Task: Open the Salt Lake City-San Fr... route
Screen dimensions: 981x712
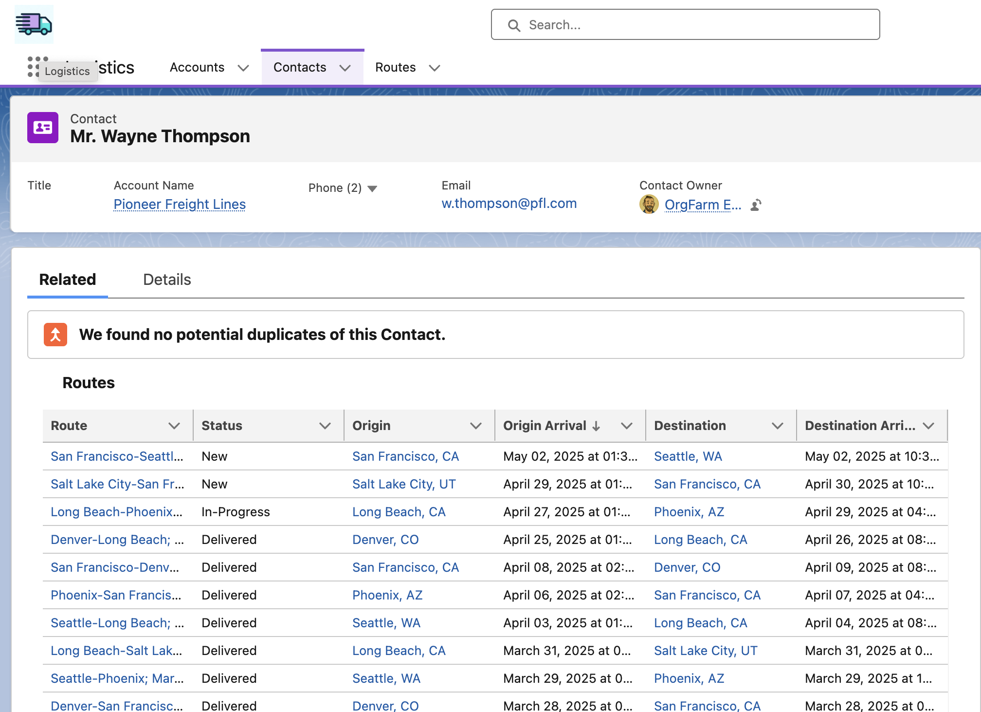Action: coord(117,485)
